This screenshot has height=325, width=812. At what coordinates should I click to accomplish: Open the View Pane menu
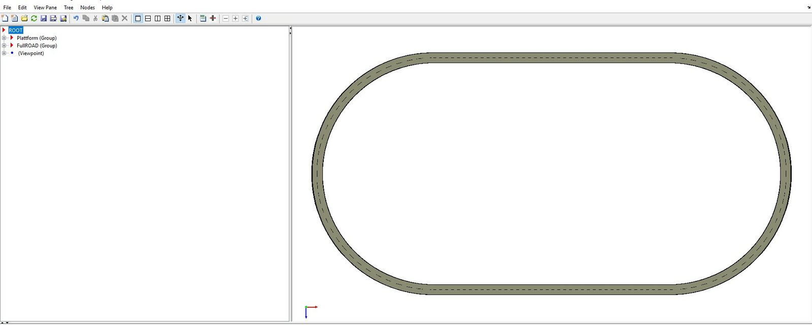(45, 8)
